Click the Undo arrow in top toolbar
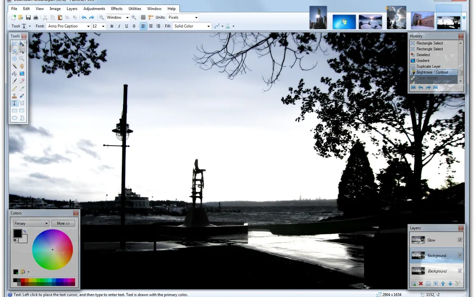475x297 pixels. pos(84,17)
